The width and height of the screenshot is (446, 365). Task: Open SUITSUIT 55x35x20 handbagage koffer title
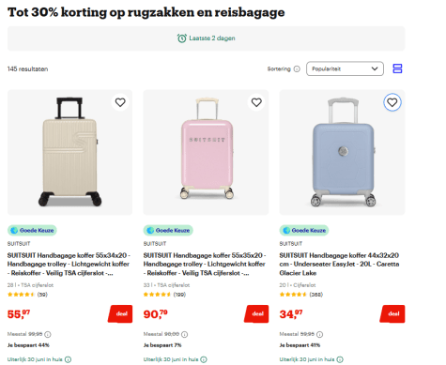coord(205,265)
